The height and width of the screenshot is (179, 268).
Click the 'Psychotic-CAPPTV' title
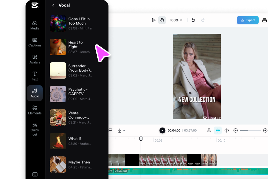pos(78,92)
